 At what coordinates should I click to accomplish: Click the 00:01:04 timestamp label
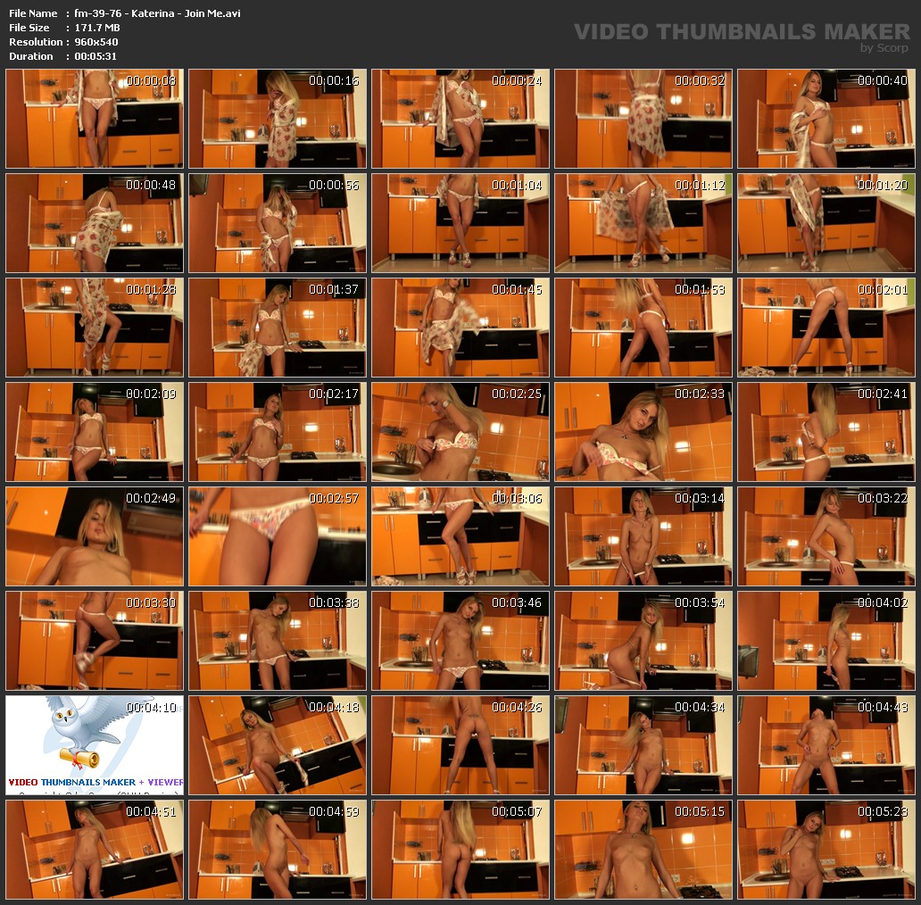(517, 185)
